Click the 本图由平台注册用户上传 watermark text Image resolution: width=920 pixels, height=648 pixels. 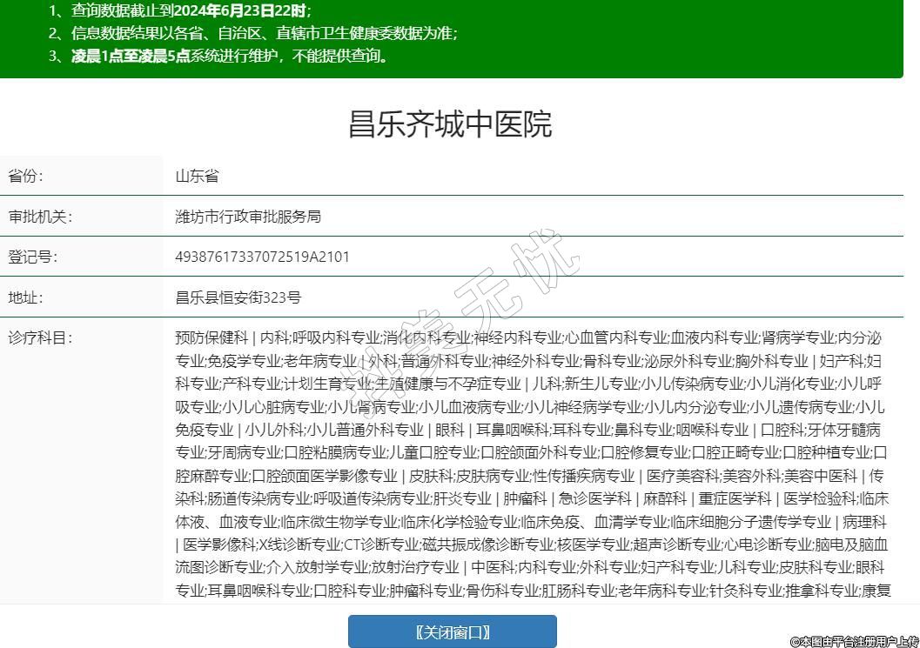click(854, 640)
